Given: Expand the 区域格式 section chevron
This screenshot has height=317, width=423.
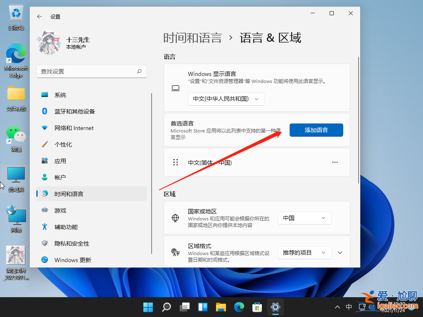Looking at the screenshot, I should 340,252.
